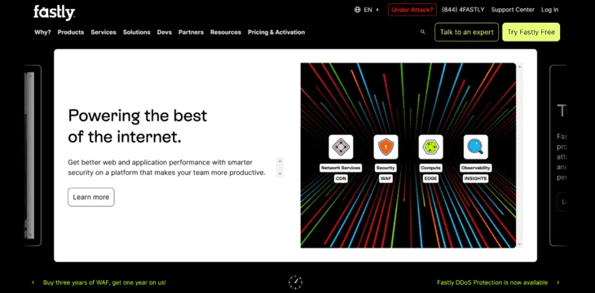Click the Log in link

click(x=549, y=10)
